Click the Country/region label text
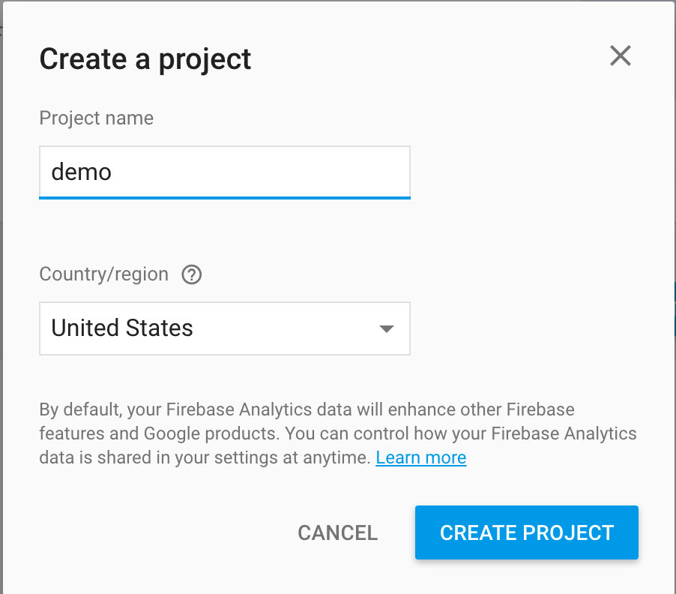Screen dimensions: 676x594 [103, 274]
